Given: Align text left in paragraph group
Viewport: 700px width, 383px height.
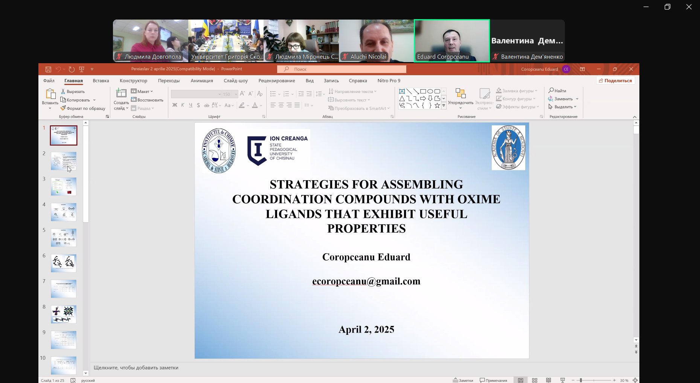Looking at the screenshot, I should pyautogui.click(x=273, y=105).
